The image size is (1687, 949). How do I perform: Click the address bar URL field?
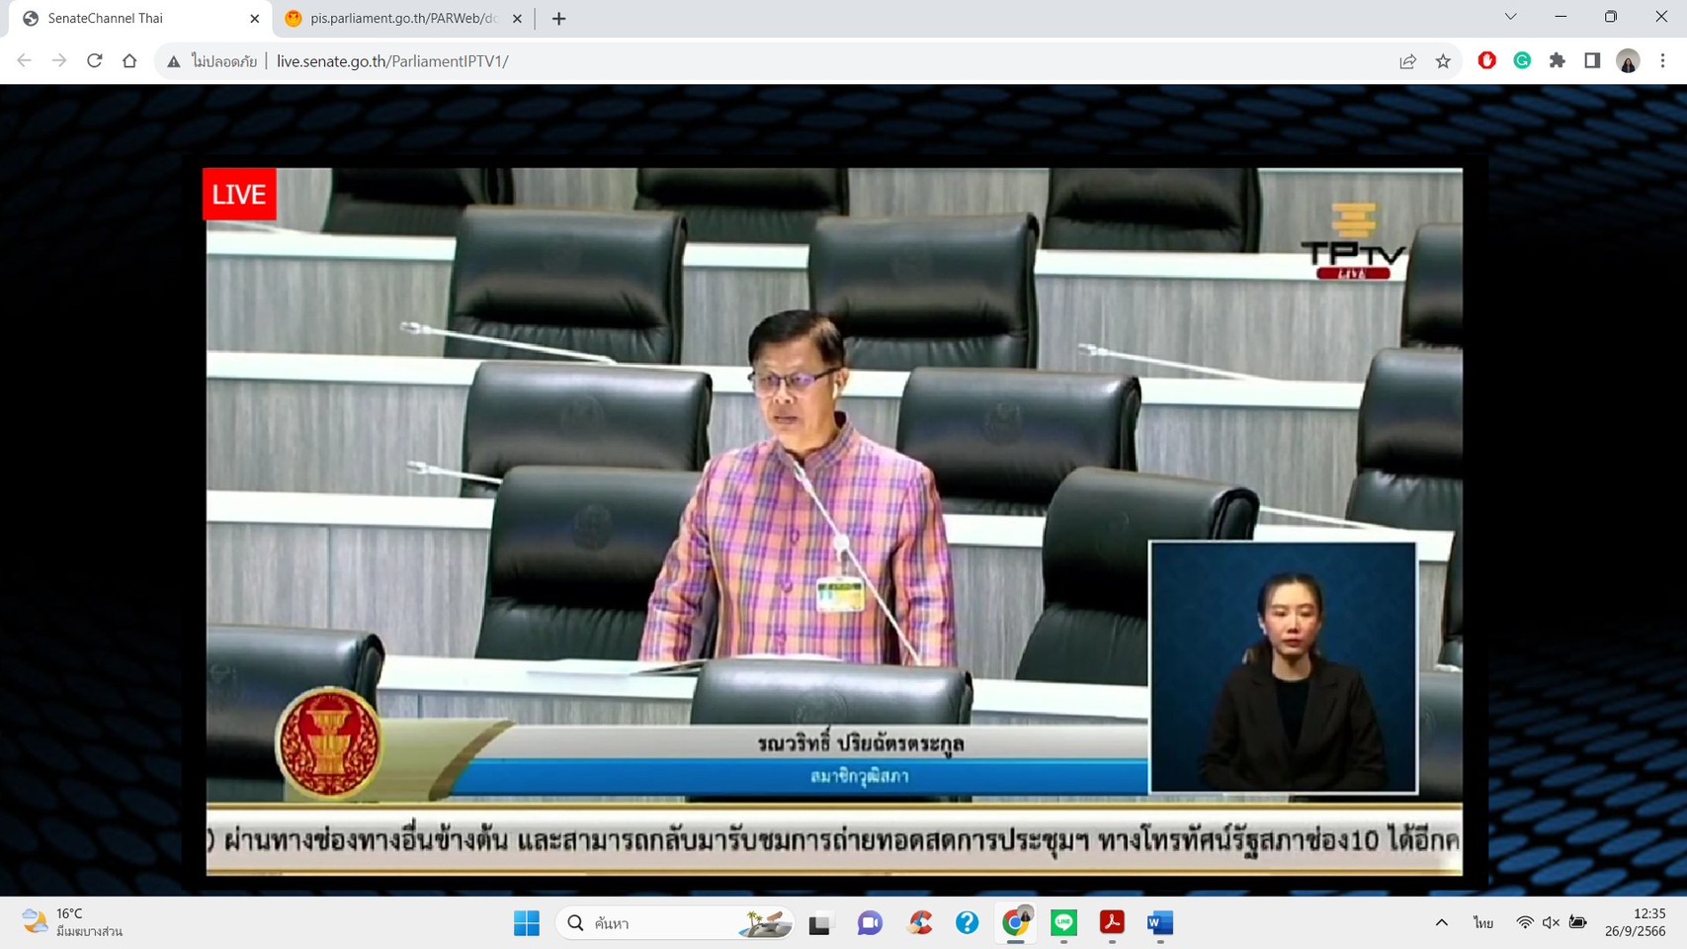tap(791, 61)
